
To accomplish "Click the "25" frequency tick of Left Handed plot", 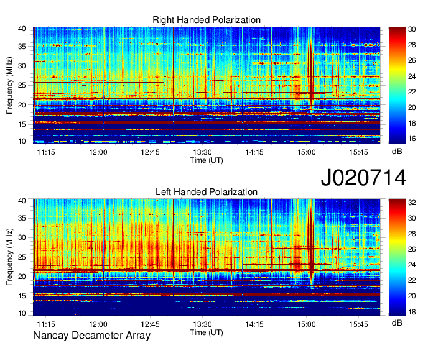I will (x=22, y=257).
